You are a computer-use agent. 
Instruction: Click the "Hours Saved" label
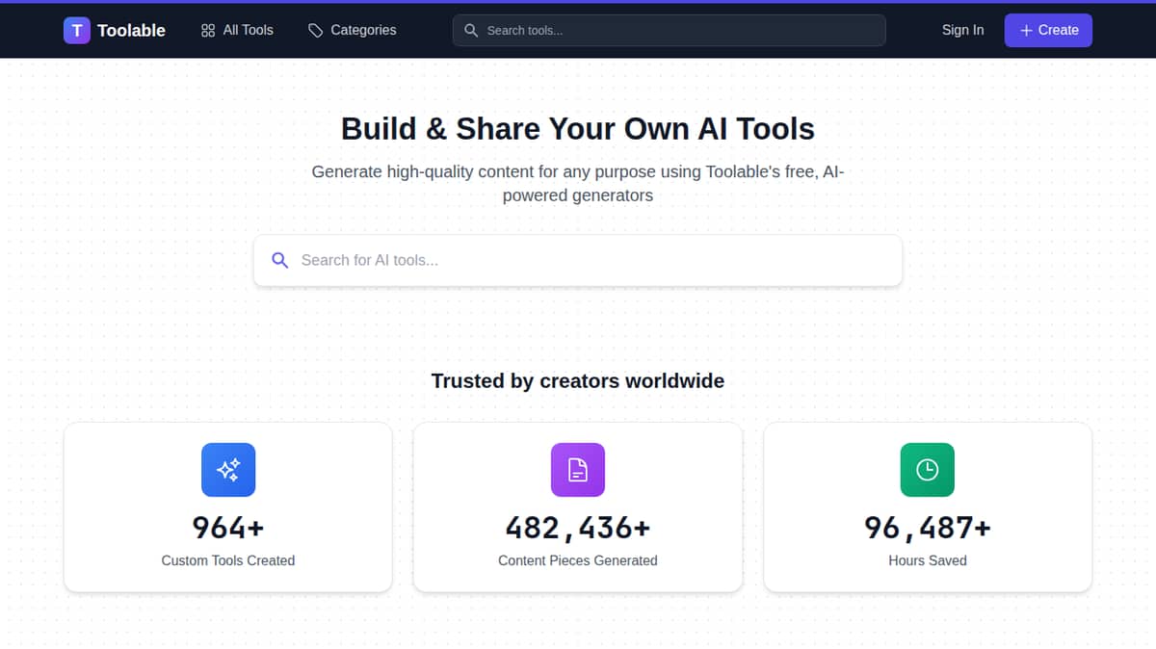(x=928, y=560)
